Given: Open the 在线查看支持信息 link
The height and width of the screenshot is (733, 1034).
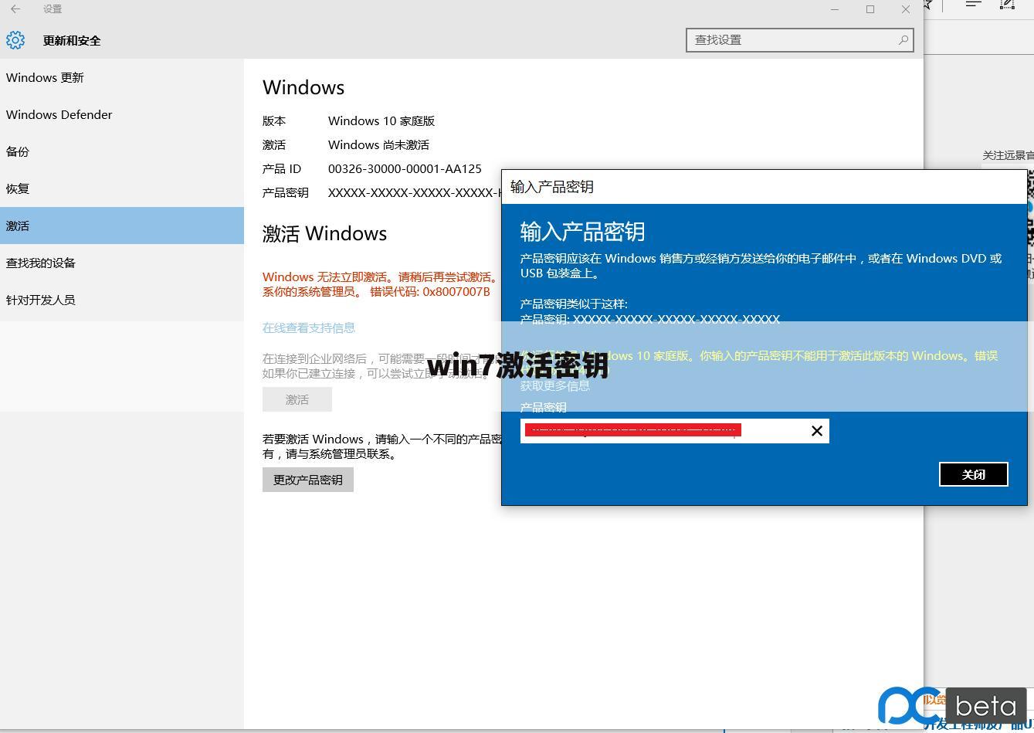Looking at the screenshot, I should (309, 327).
